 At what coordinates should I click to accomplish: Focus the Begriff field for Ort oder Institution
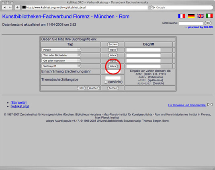coord(143,61)
